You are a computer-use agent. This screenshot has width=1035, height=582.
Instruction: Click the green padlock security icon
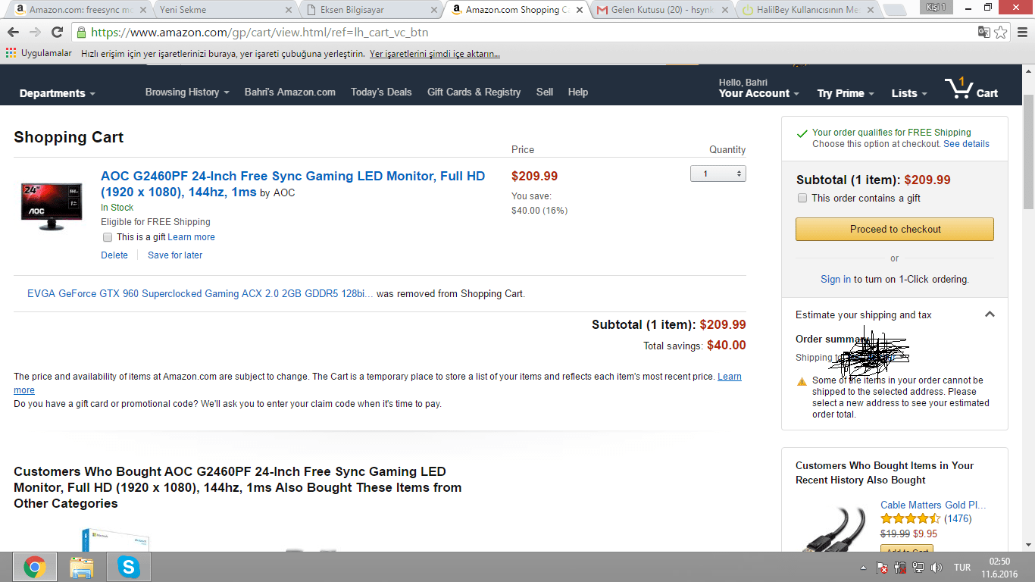(x=81, y=33)
